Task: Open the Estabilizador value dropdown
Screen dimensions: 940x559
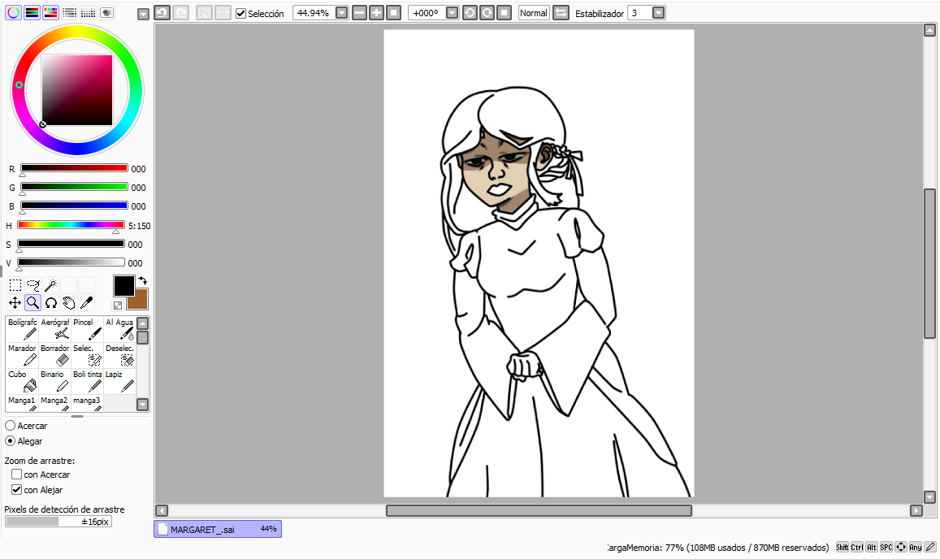Action: [658, 13]
